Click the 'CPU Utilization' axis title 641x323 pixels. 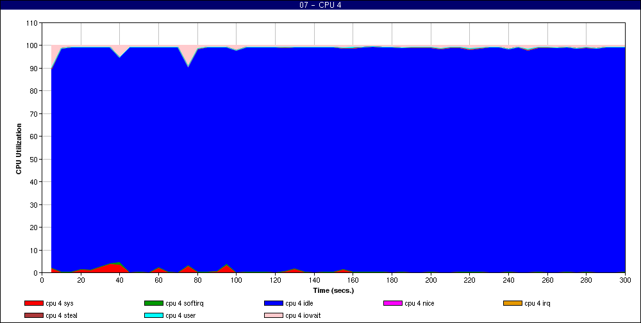[19, 149]
